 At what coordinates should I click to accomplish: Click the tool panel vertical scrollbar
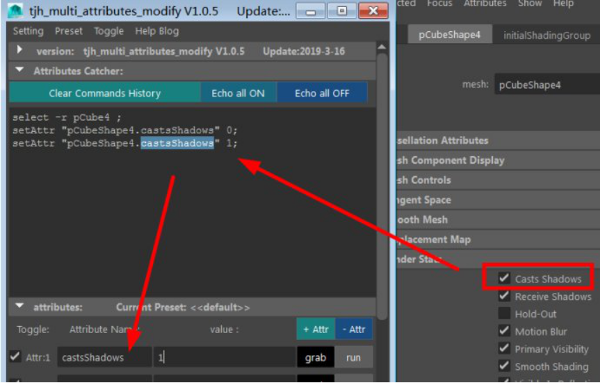pyautogui.click(x=382, y=186)
